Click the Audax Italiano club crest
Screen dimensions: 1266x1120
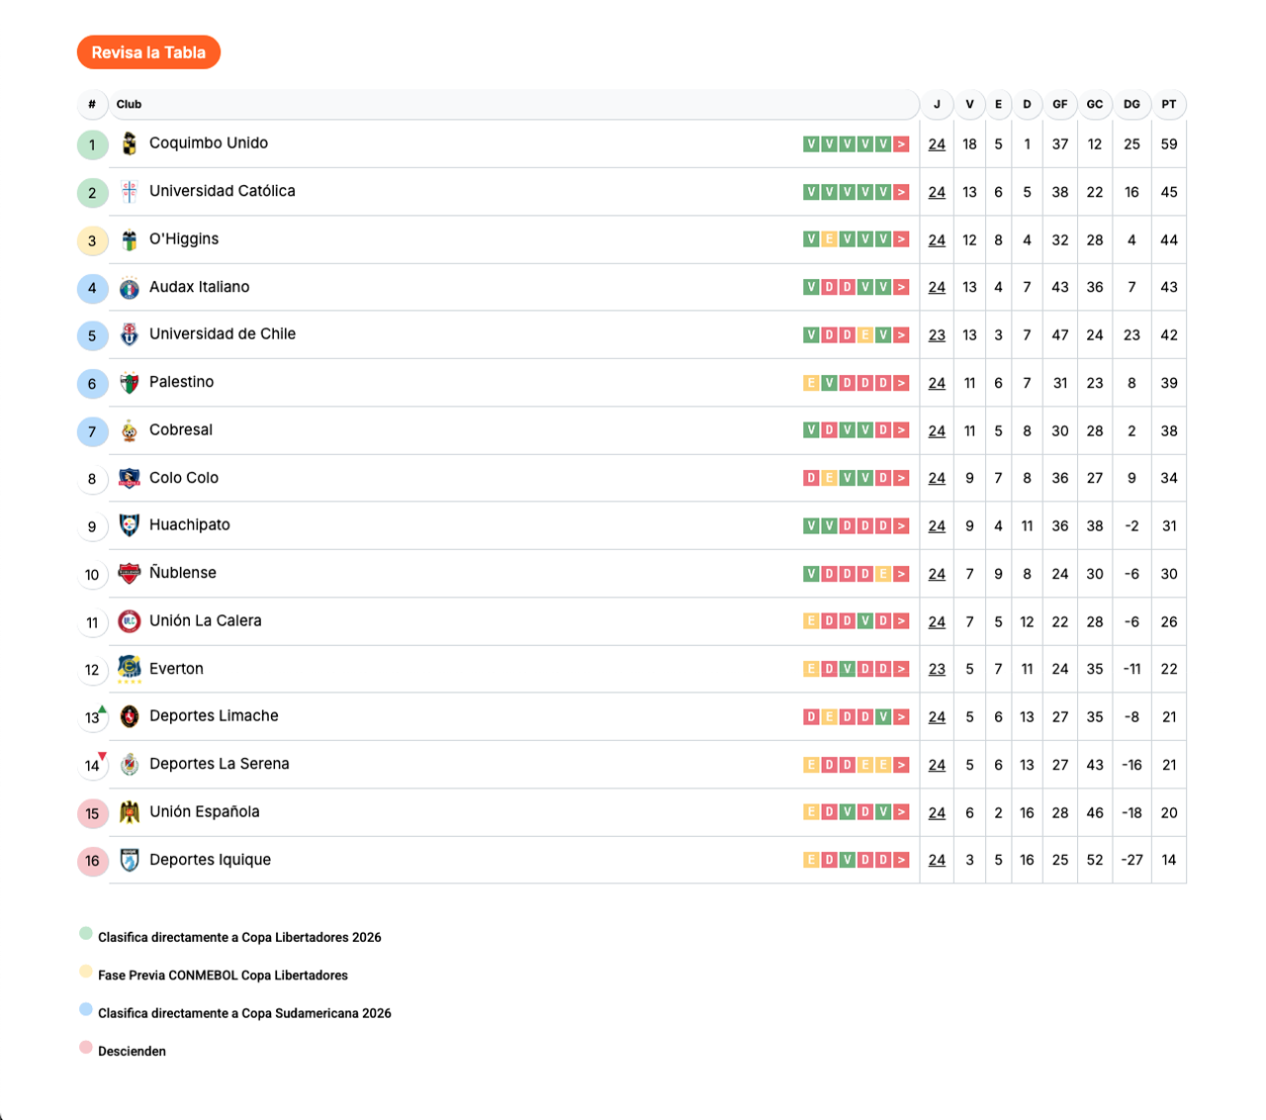130,288
